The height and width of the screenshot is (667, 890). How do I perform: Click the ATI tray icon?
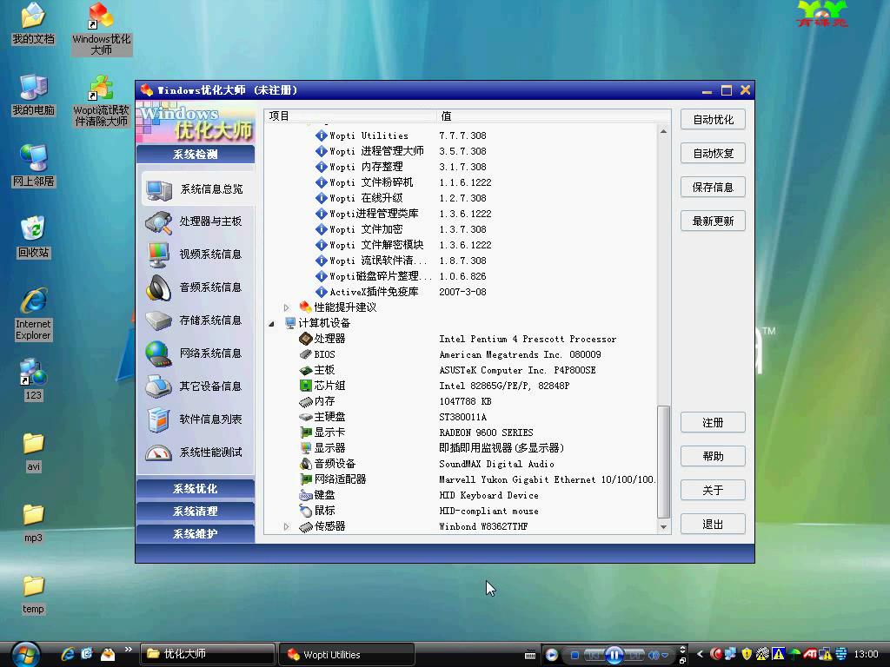(810, 654)
